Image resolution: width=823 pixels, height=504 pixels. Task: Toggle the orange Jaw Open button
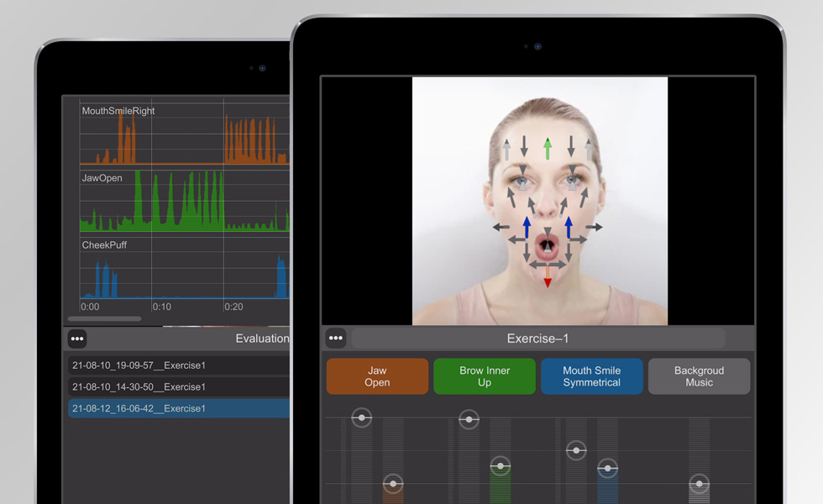click(377, 376)
